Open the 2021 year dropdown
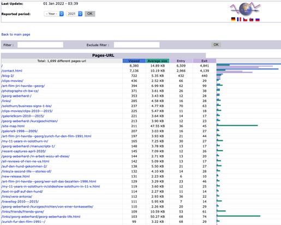 pyautogui.click(x=74, y=14)
